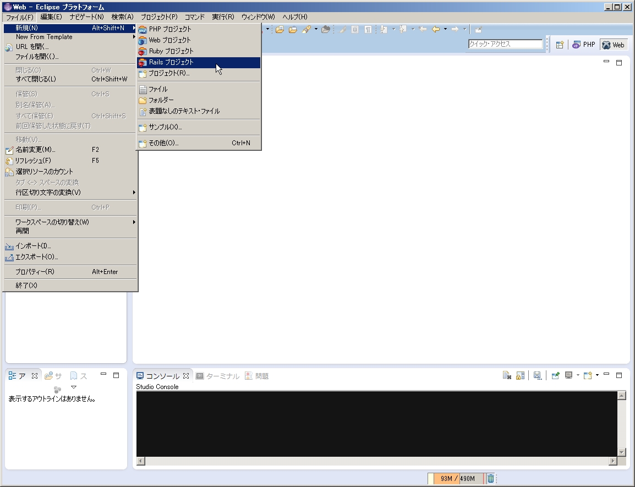Select ファイルを開く()... menu entry

pos(70,57)
